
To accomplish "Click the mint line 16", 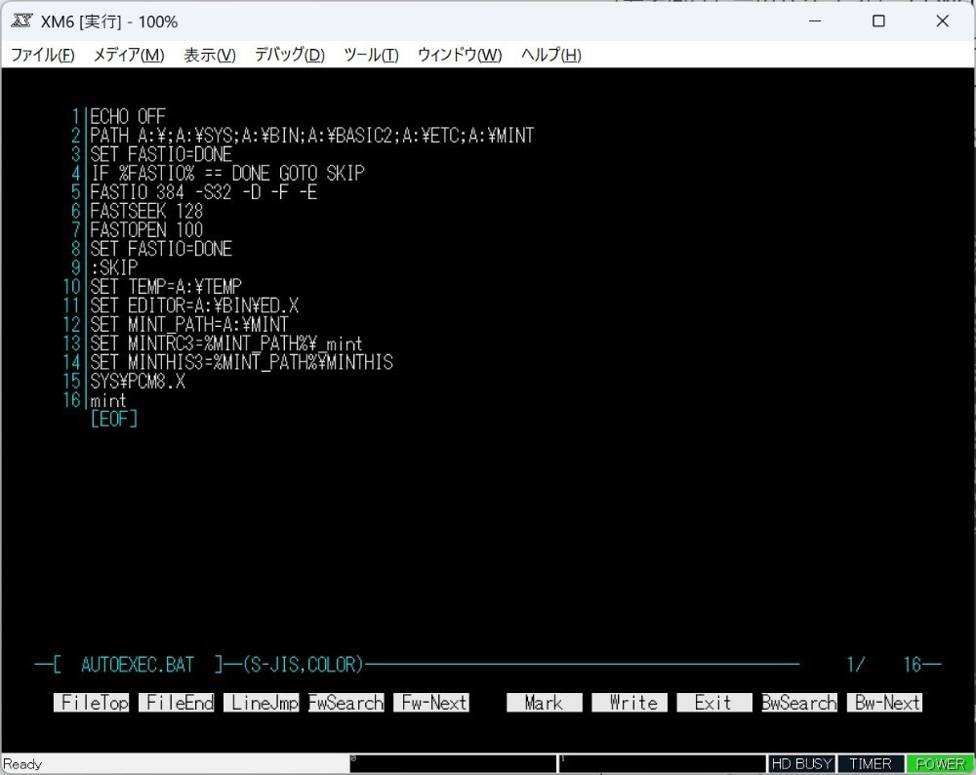I will tap(108, 400).
